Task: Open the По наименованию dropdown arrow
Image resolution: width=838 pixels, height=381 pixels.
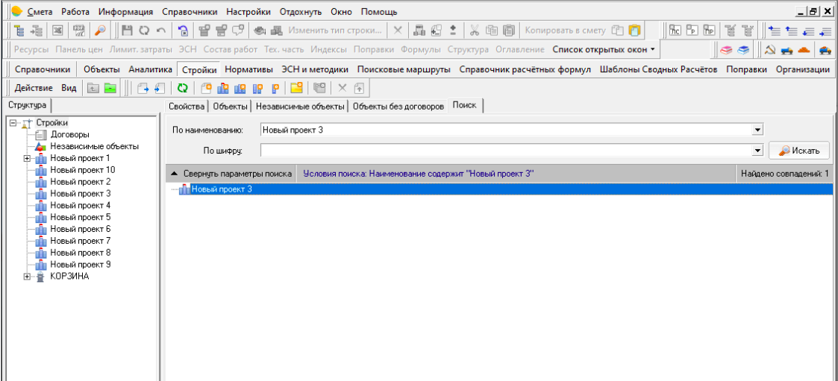Action: (757, 130)
